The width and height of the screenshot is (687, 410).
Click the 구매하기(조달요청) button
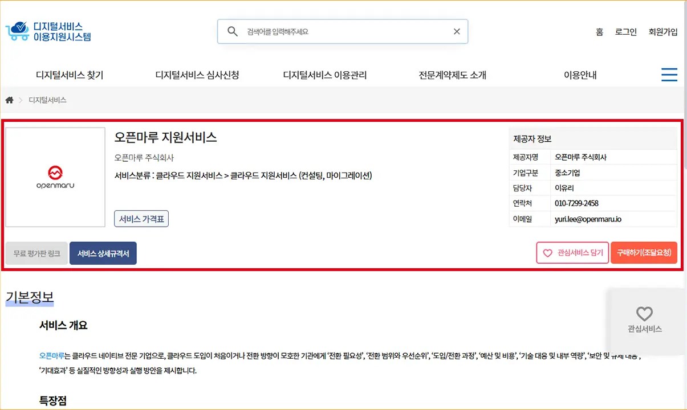coord(644,252)
